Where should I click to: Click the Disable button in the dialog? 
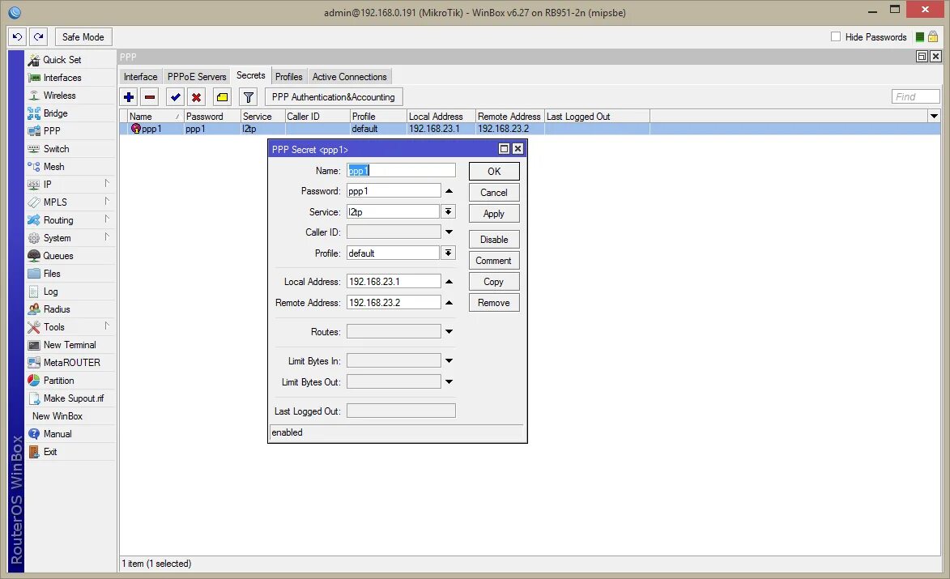coord(494,239)
